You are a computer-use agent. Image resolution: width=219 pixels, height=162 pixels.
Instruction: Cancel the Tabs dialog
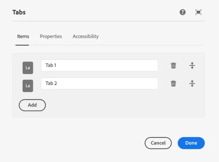click(158, 143)
